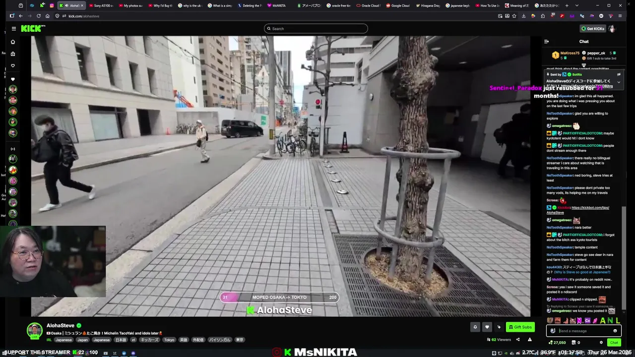Click the sparkle icon next to Gift Subs
635x357 pixels.
(x=499, y=327)
